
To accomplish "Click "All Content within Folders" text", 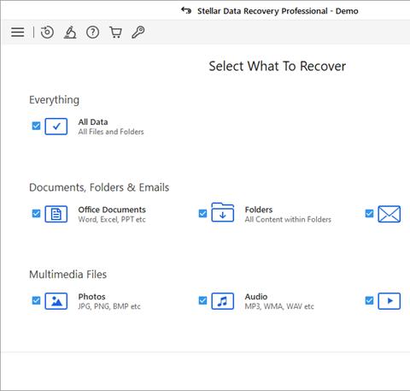I will (x=288, y=219).
